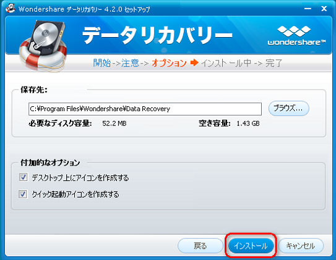The width and height of the screenshot is (336, 260).
Task: Select the 完了 step label
Action: coord(274,63)
